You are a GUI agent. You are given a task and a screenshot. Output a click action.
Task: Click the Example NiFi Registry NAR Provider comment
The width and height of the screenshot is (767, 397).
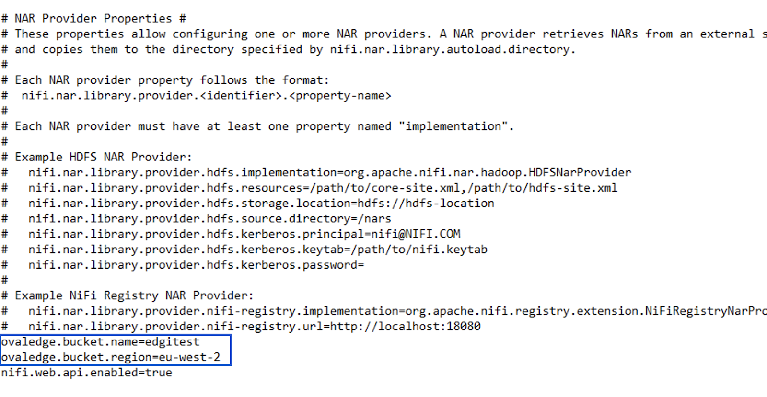[134, 295]
